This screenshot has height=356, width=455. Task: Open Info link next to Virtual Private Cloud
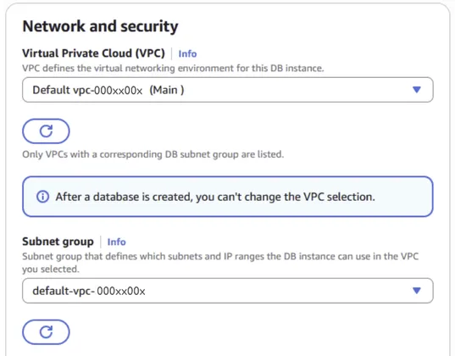[x=187, y=53]
